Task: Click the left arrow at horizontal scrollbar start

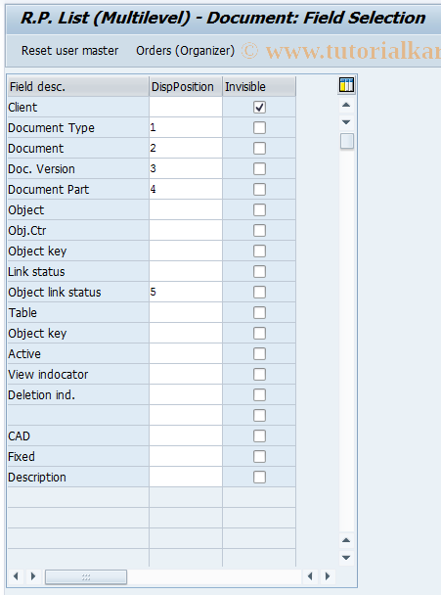Action: (x=16, y=576)
